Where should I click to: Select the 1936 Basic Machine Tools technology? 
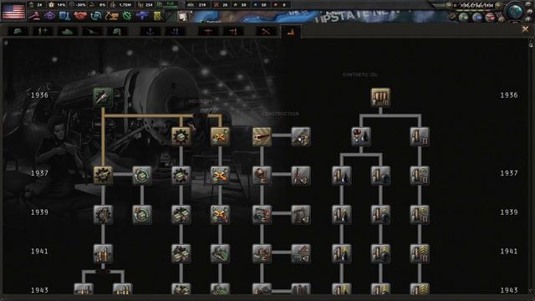[103, 97]
